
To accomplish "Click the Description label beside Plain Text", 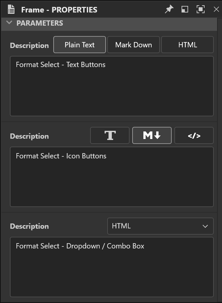I will pos(29,45).
